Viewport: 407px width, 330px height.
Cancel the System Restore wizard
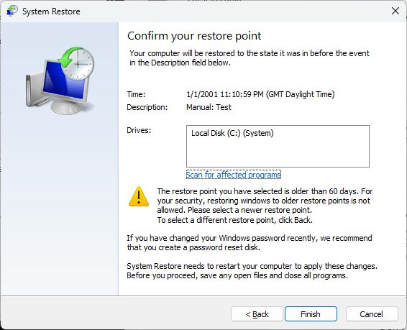pyautogui.click(x=372, y=314)
